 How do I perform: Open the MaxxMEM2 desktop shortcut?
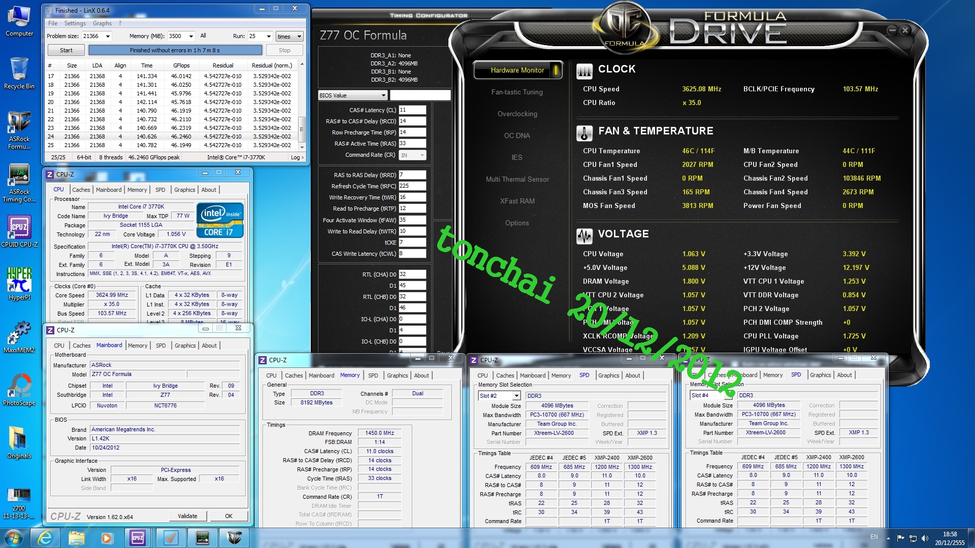click(x=19, y=333)
